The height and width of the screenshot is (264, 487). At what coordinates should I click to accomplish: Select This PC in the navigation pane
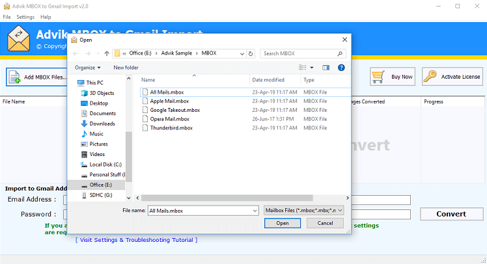pos(90,83)
